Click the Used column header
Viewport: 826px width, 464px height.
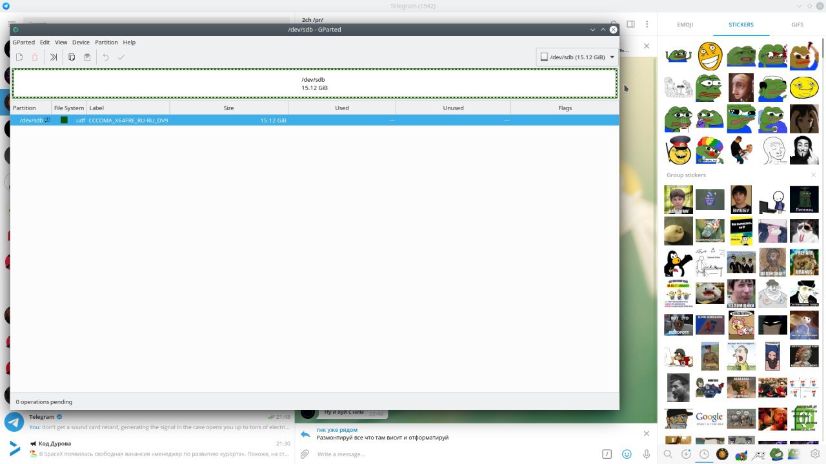pyautogui.click(x=342, y=108)
